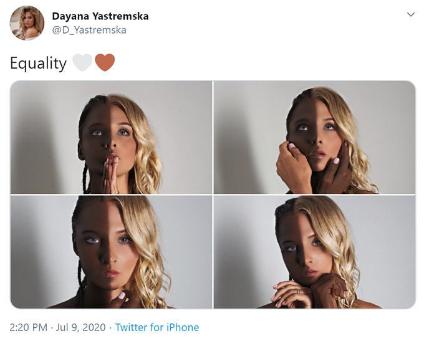Open the top-left photo with praying hands
The width and height of the screenshot is (424, 341).
click(111, 137)
